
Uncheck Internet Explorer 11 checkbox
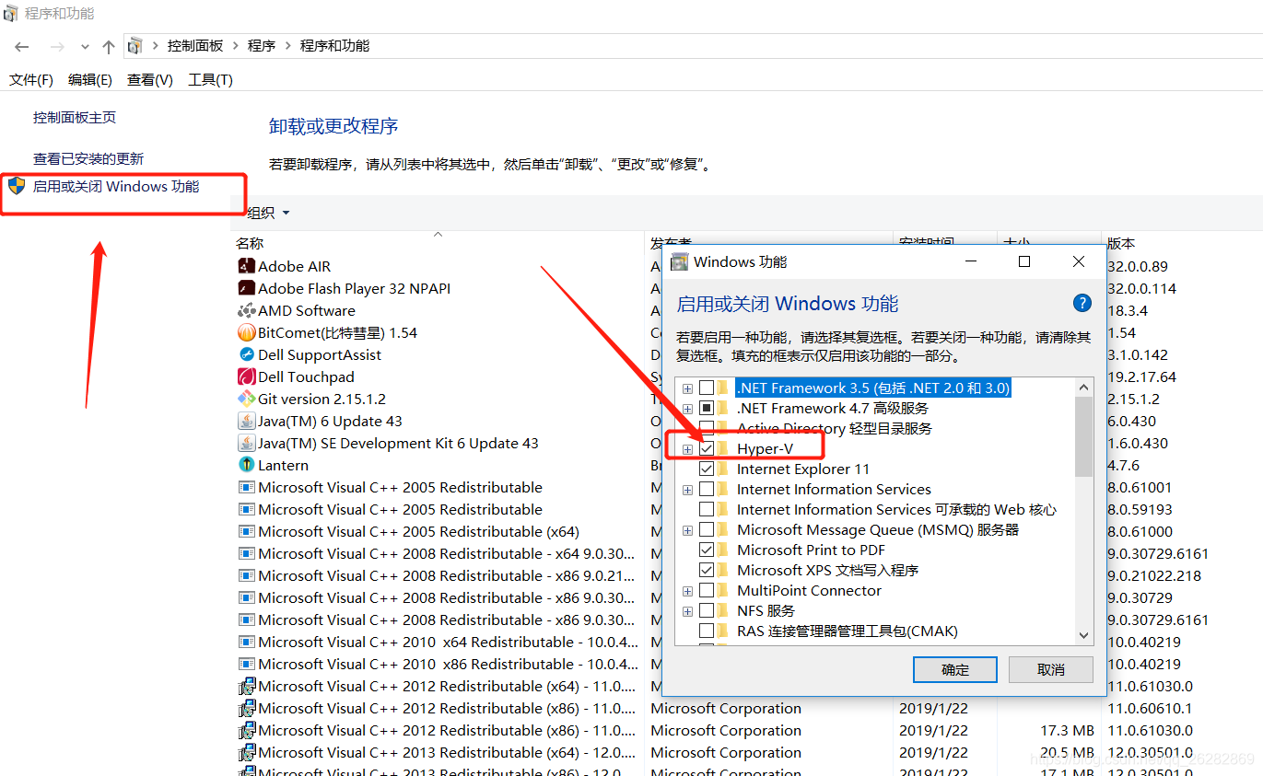click(707, 469)
